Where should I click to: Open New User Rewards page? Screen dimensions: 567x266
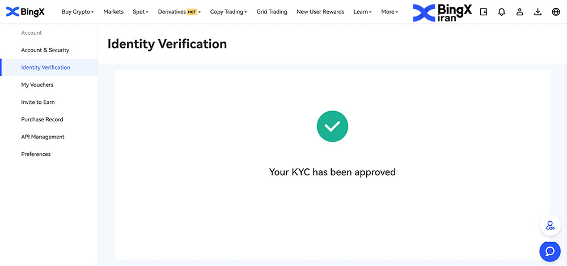click(320, 12)
